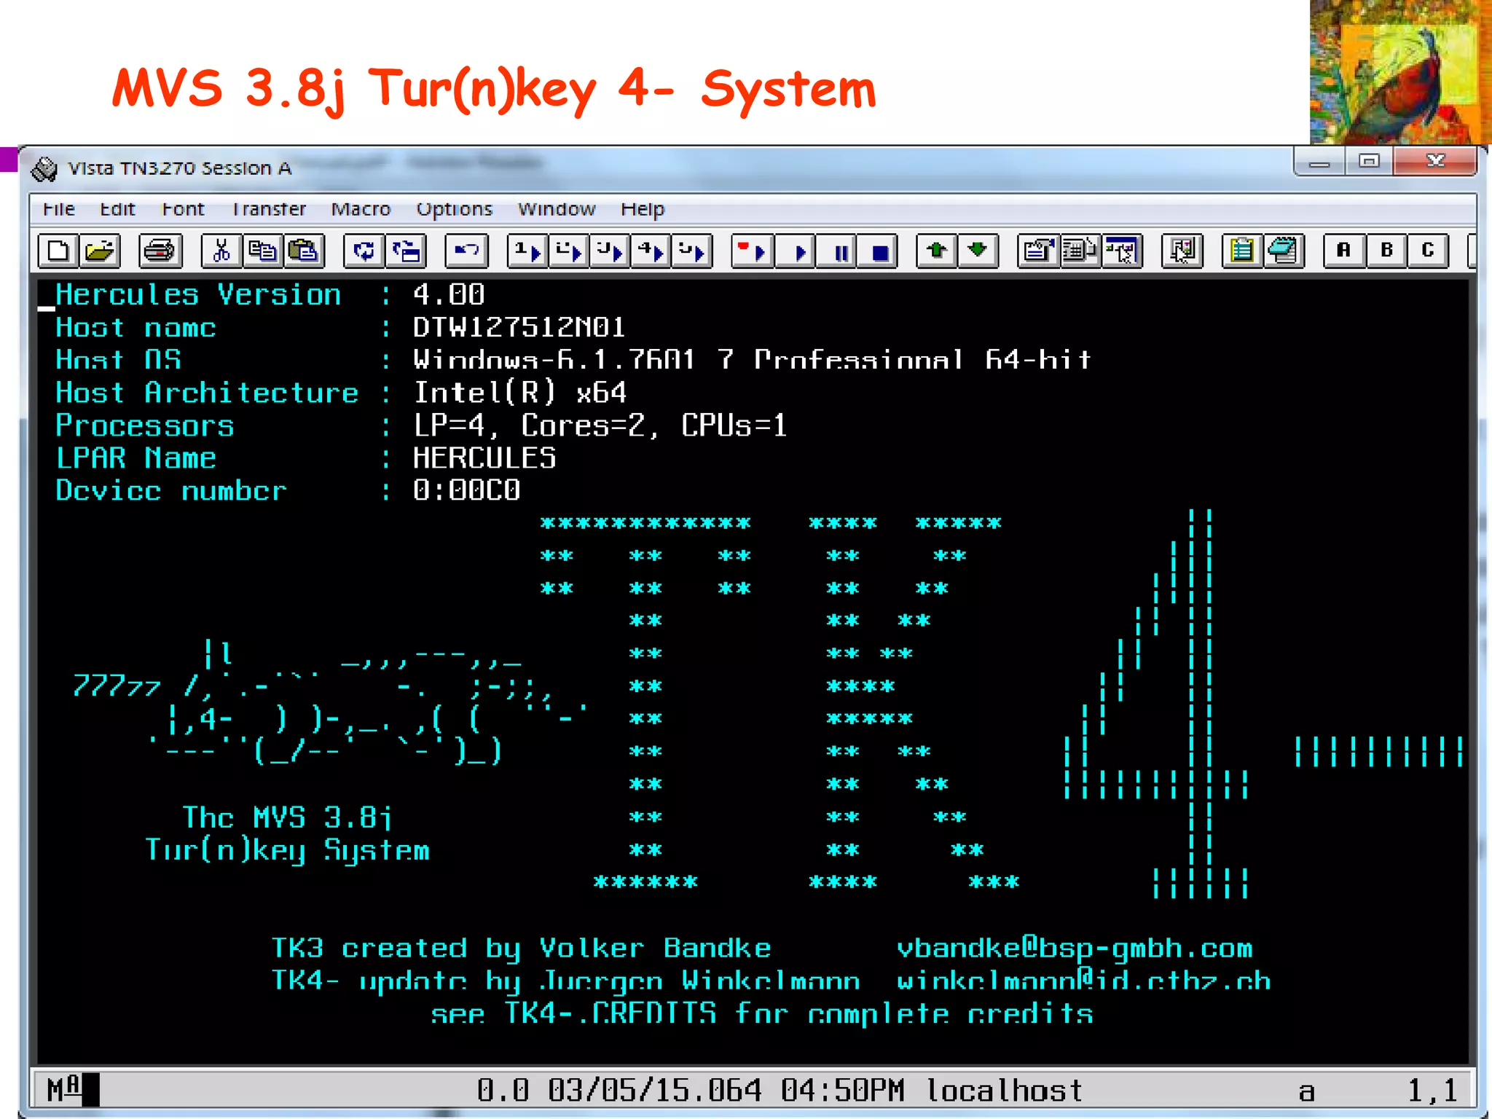Screen dimensions: 1492x1119
Task: Click the hotspots cursor toolbar icon
Action: coord(1122,251)
